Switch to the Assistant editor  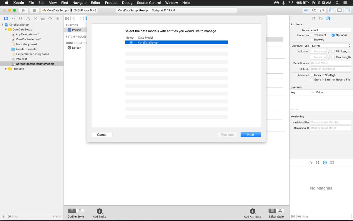click(314, 10)
